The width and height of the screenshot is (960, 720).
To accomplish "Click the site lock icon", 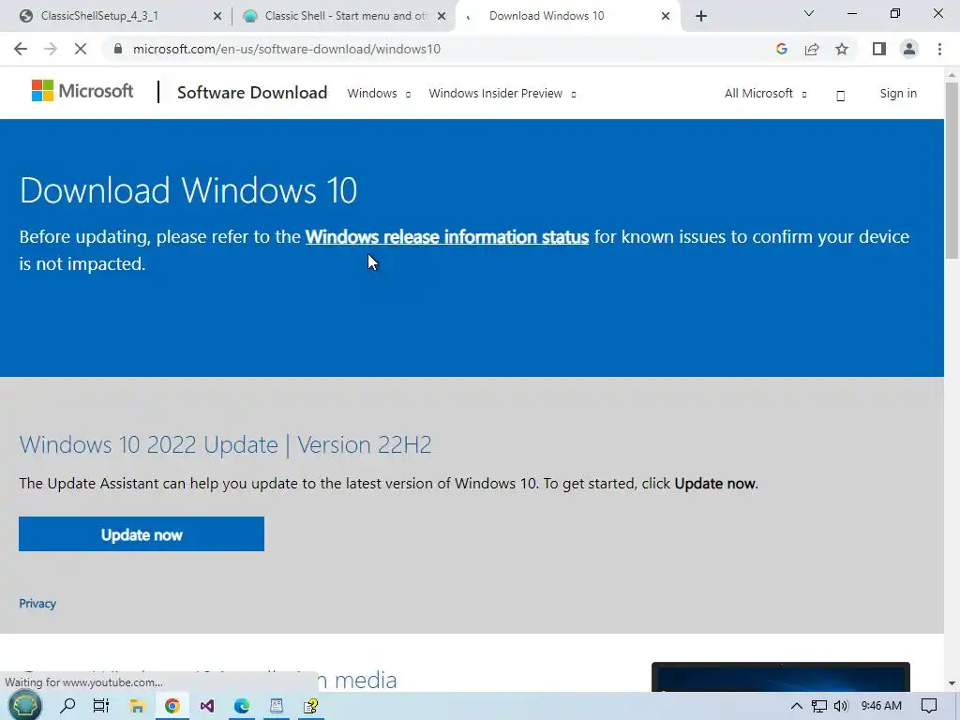I will 118,49.
